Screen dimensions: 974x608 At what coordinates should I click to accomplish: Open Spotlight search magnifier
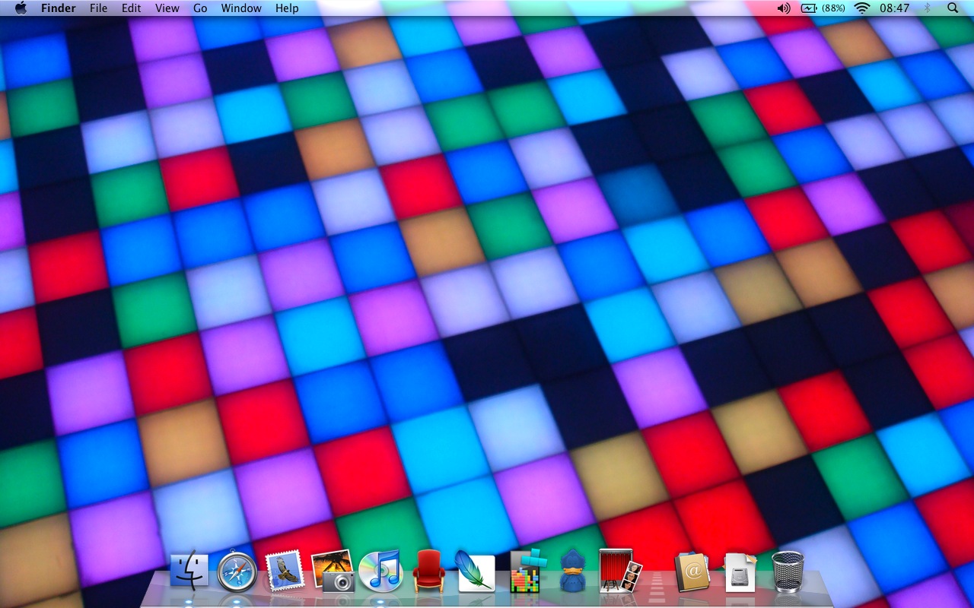953,8
